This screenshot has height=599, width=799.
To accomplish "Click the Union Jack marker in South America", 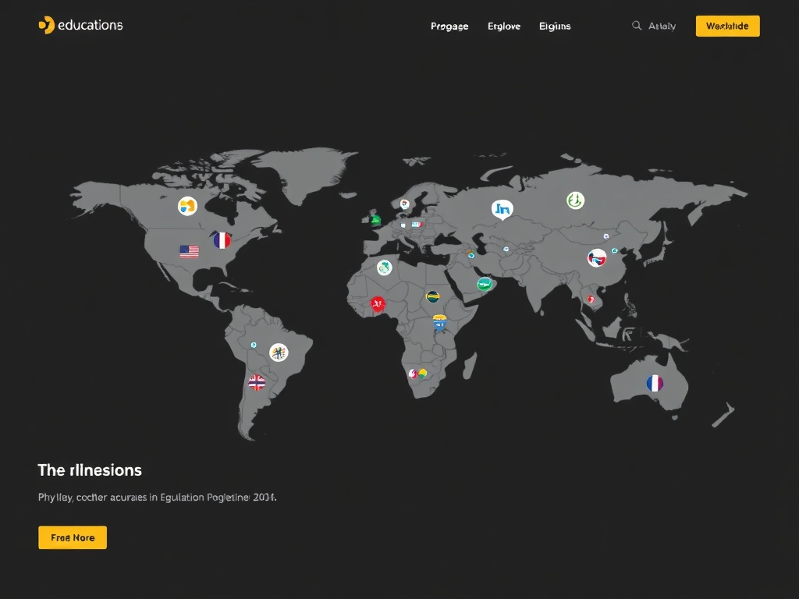I will coord(257,382).
